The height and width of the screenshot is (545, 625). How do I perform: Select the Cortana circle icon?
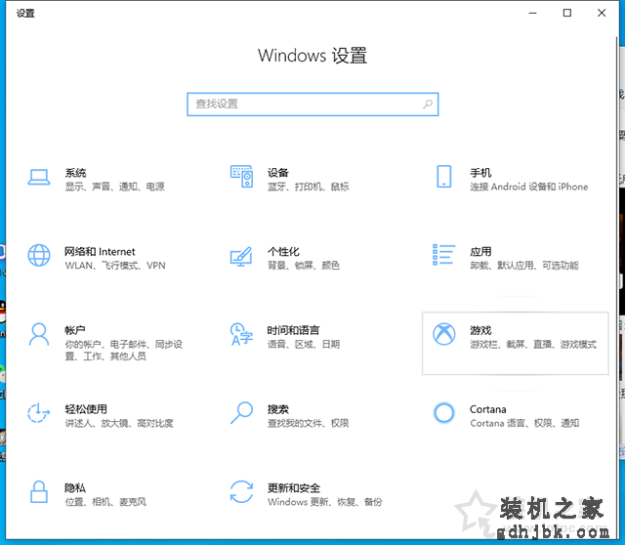443,412
